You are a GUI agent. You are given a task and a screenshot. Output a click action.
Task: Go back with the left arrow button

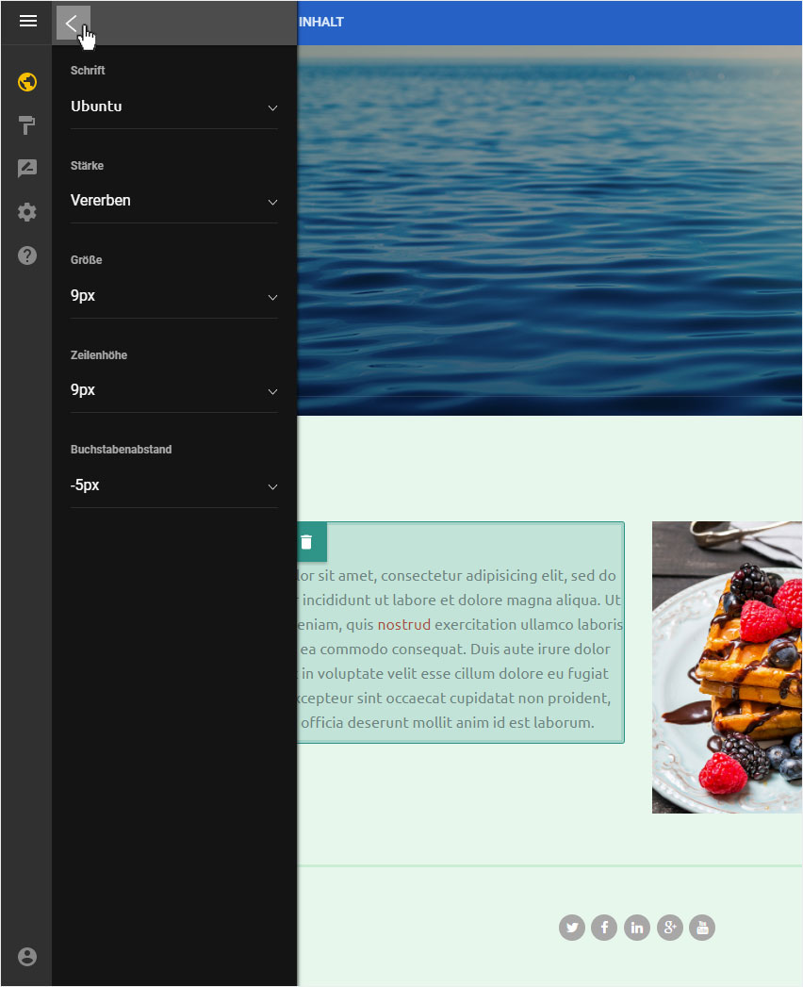coord(73,24)
